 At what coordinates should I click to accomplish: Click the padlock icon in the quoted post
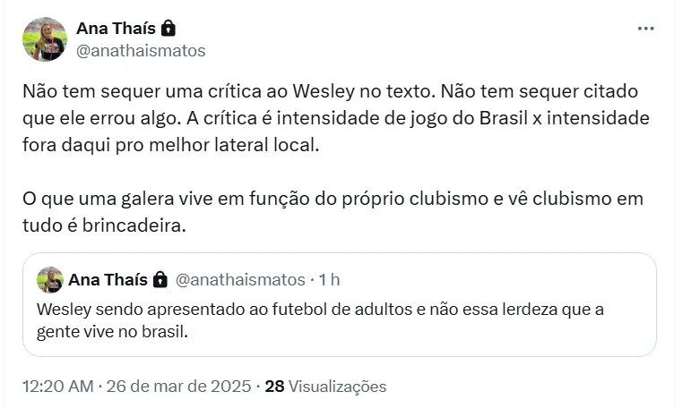(160, 280)
